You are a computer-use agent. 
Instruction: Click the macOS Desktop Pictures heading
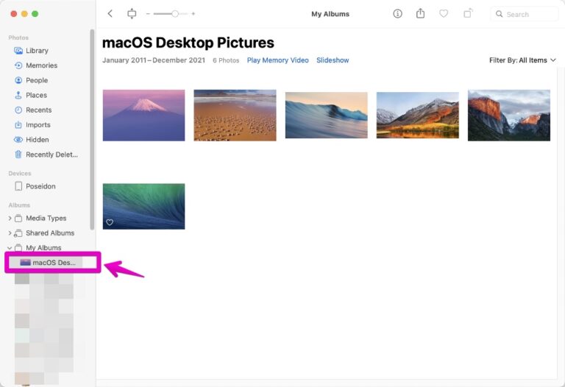point(188,43)
